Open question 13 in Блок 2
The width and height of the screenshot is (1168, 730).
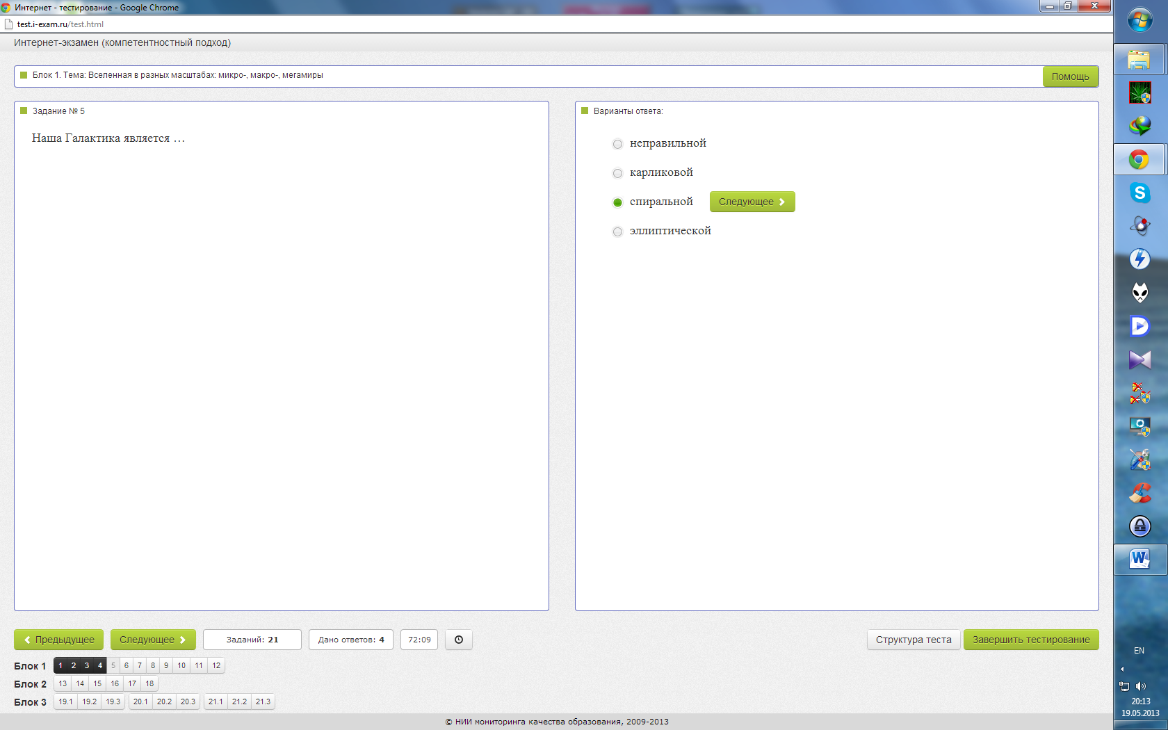pos(63,683)
